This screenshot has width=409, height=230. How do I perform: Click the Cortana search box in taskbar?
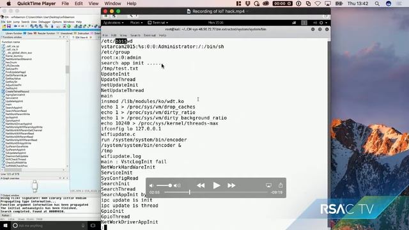[x=50, y=226]
